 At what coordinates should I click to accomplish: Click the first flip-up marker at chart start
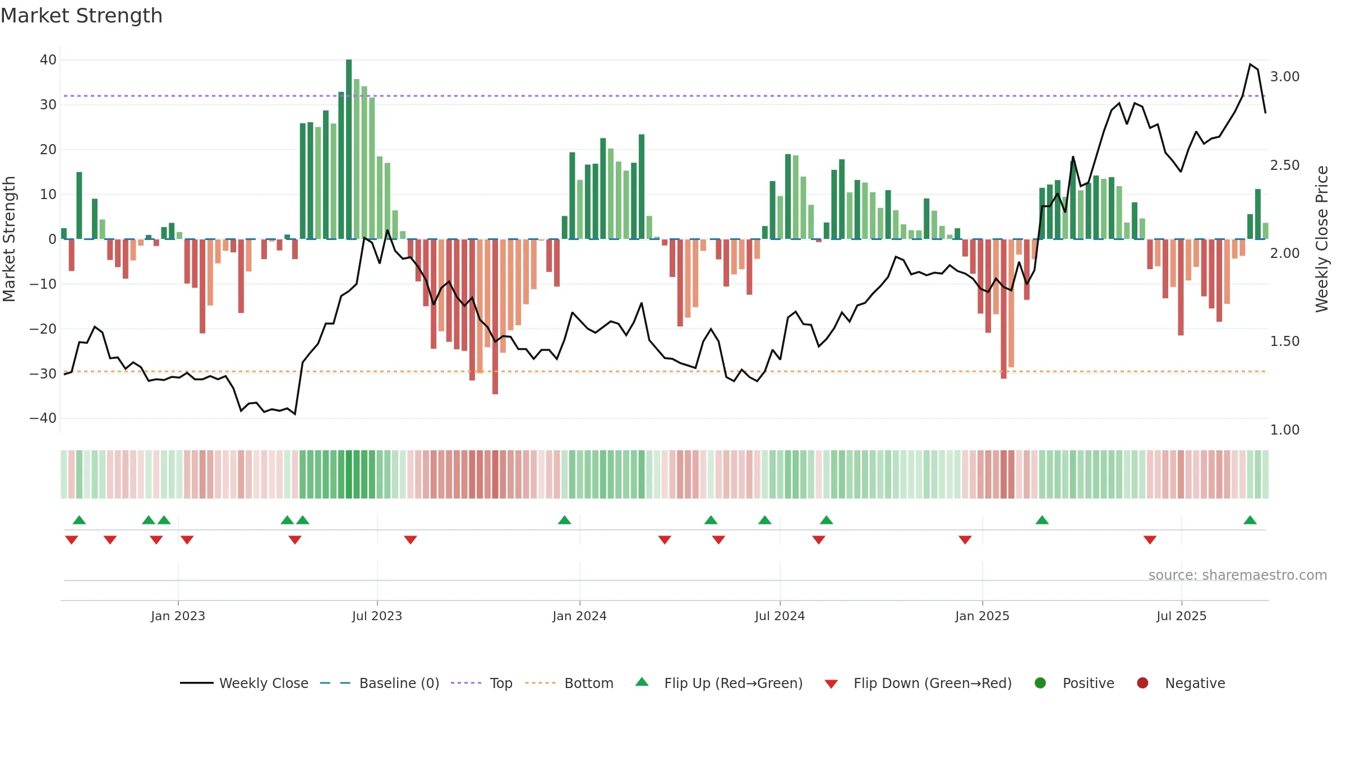[79, 520]
